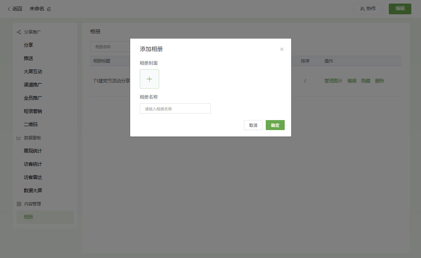Confirm the dialog with 确定
421x258 pixels.
(x=275, y=125)
